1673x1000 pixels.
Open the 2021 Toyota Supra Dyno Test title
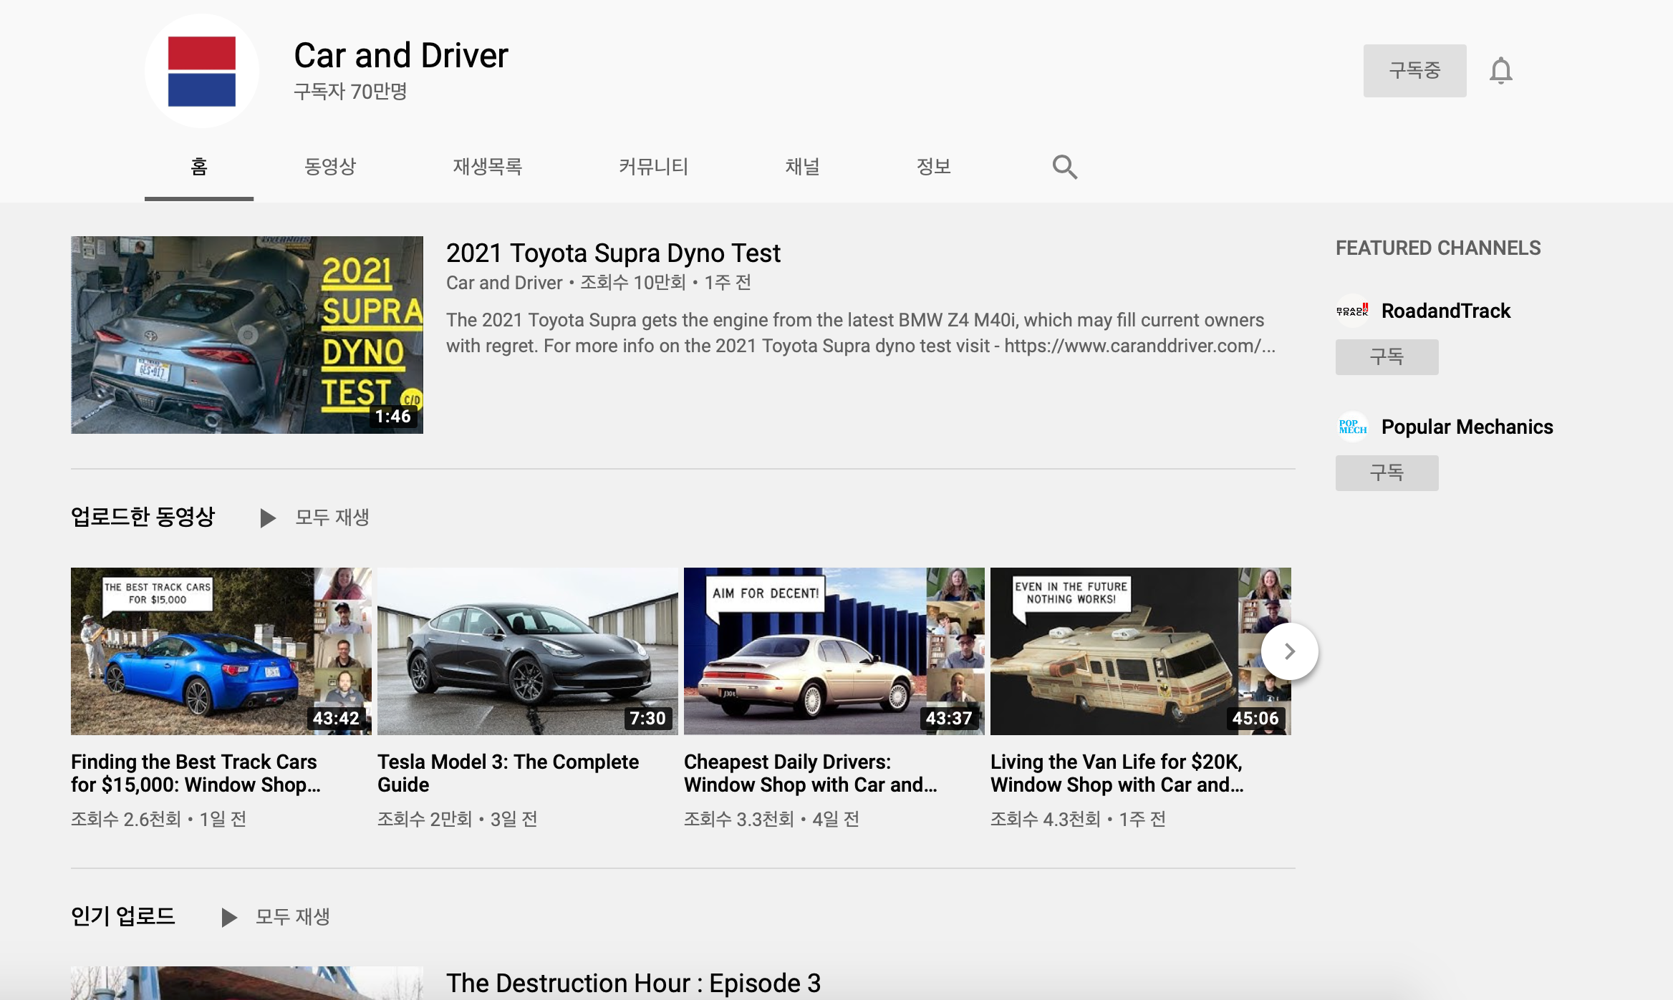(612, 253)
